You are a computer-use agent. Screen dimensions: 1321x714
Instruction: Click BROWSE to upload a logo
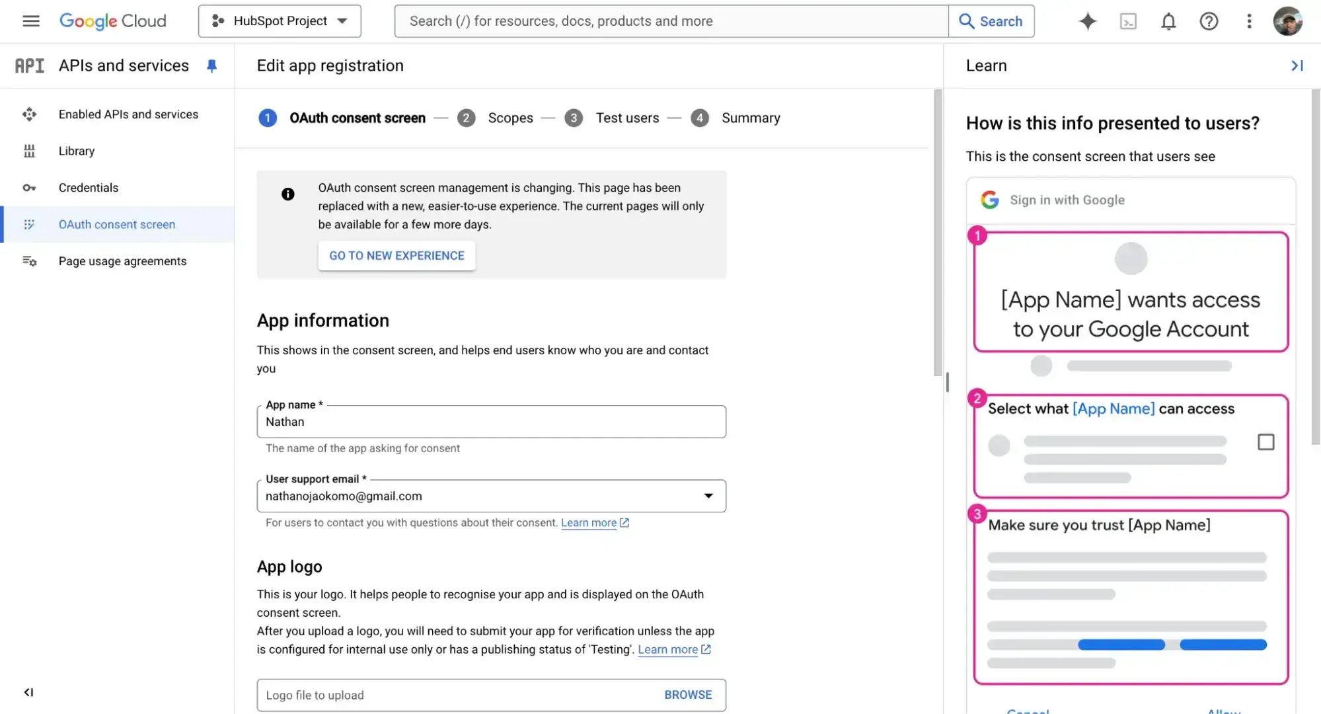tap(688, 695)
